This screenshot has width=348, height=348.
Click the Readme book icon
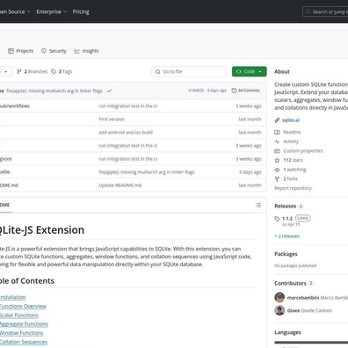tap(277, 132)
